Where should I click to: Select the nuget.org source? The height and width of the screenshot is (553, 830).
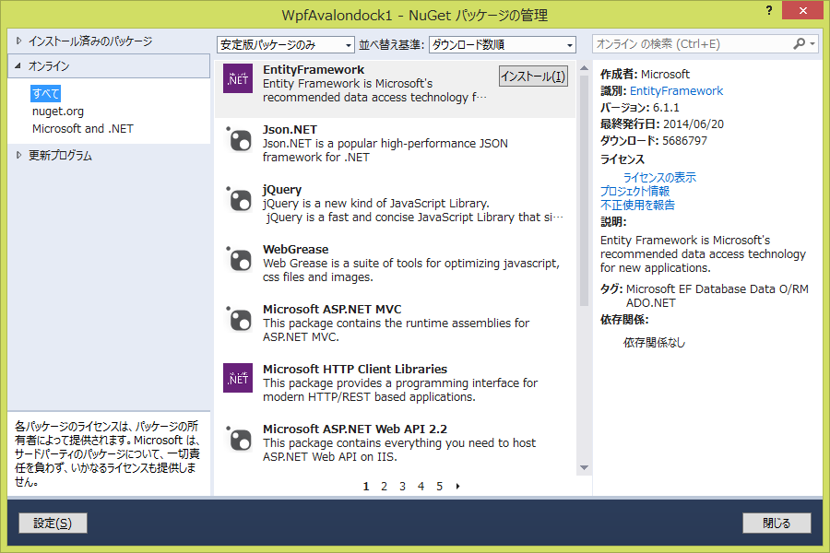58,112
